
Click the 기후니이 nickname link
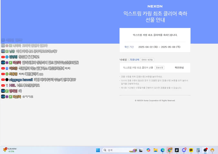(x=134, y=60)
